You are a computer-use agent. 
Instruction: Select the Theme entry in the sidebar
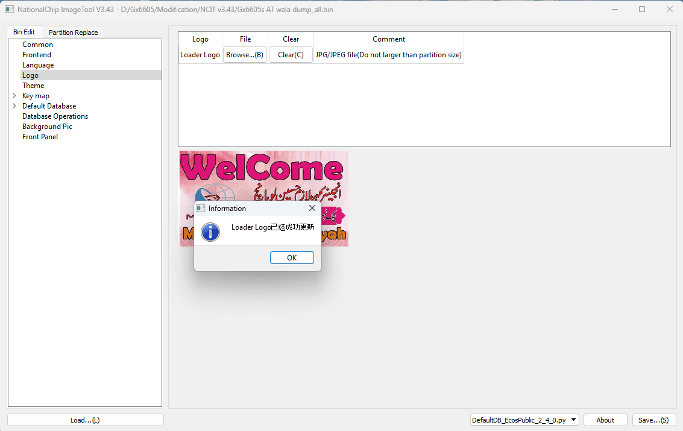(x=33, y=85)
